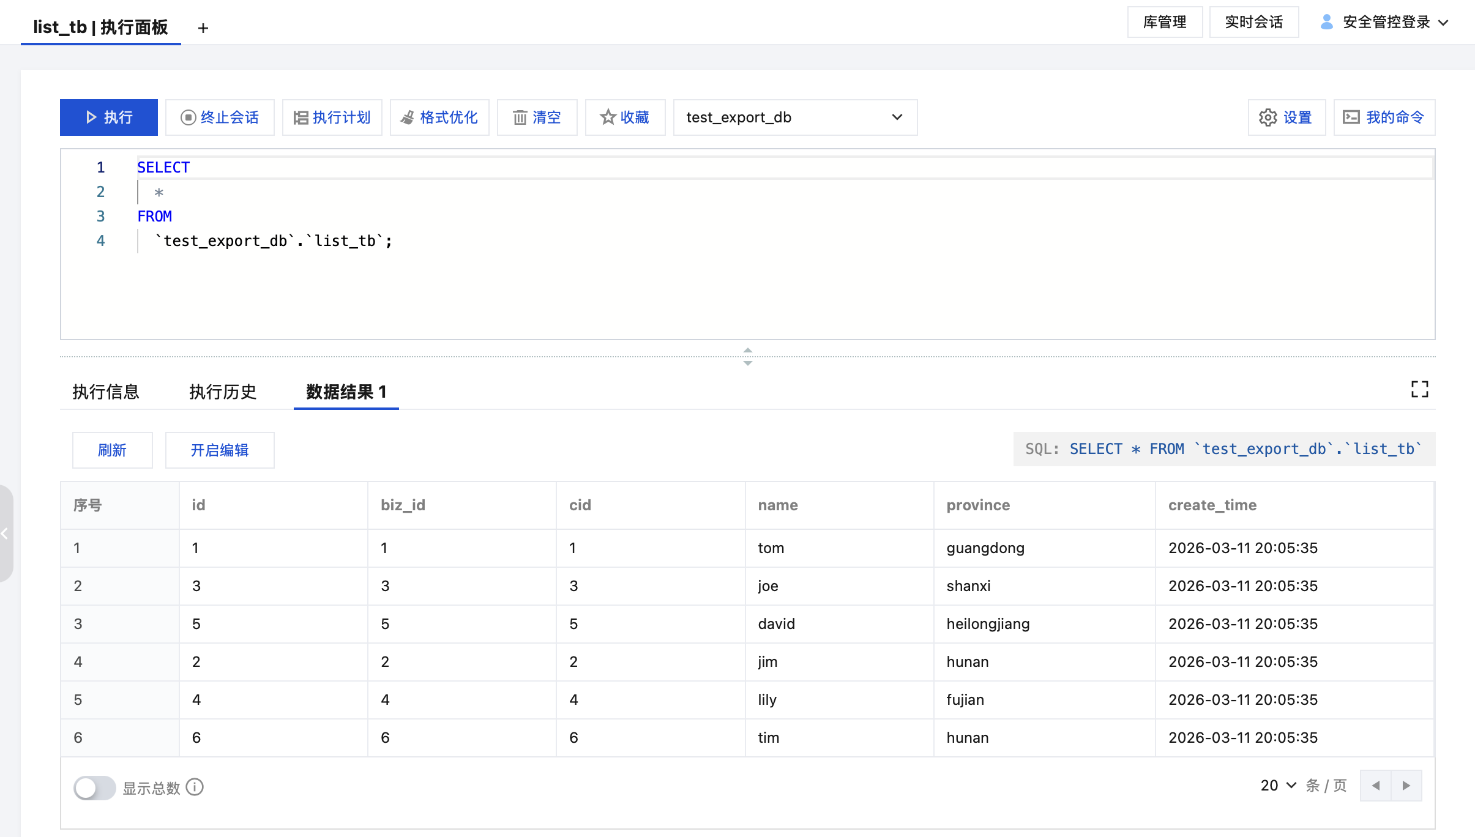Click the info icon beside 显示总数
Screen dimensions: 1475x837
point(195,787)
